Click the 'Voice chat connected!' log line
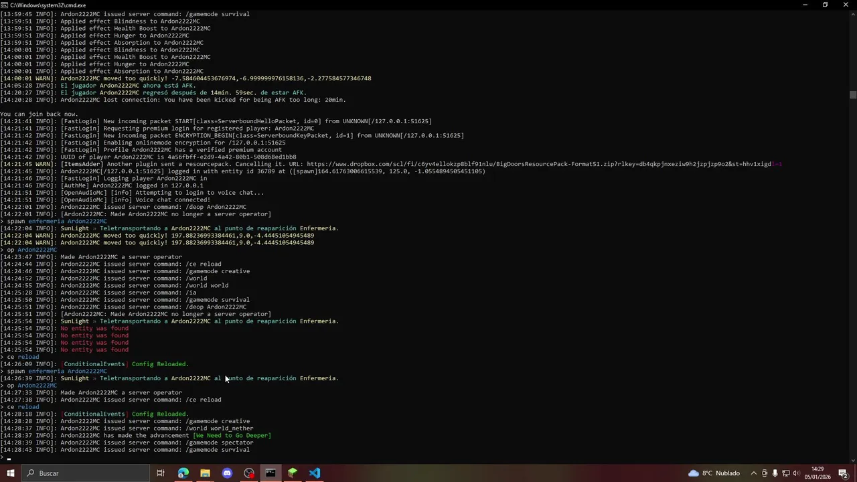 105,199
